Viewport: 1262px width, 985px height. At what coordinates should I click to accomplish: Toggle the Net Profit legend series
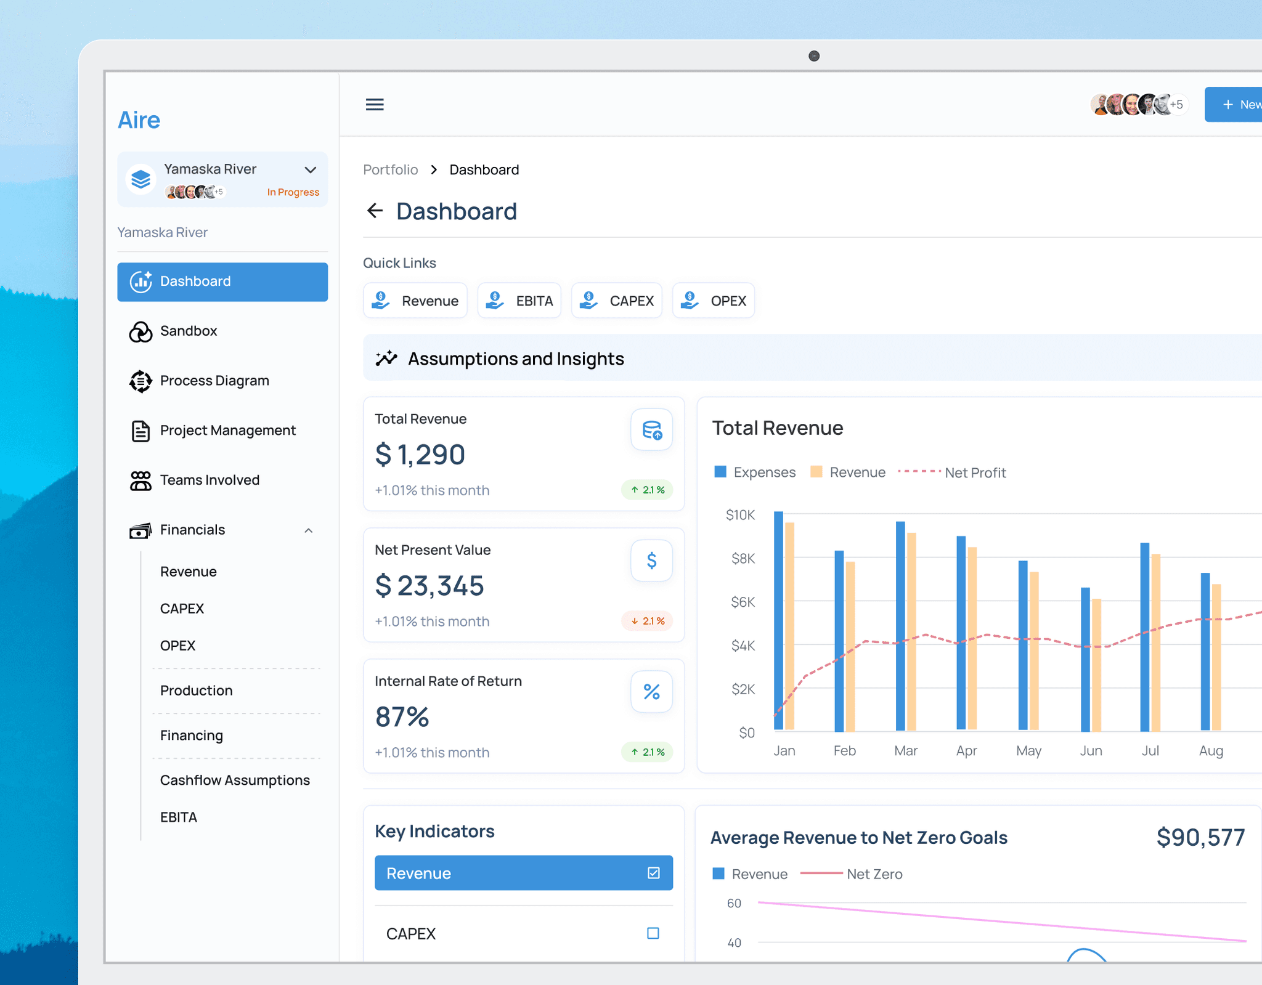(x=952, y=472)
